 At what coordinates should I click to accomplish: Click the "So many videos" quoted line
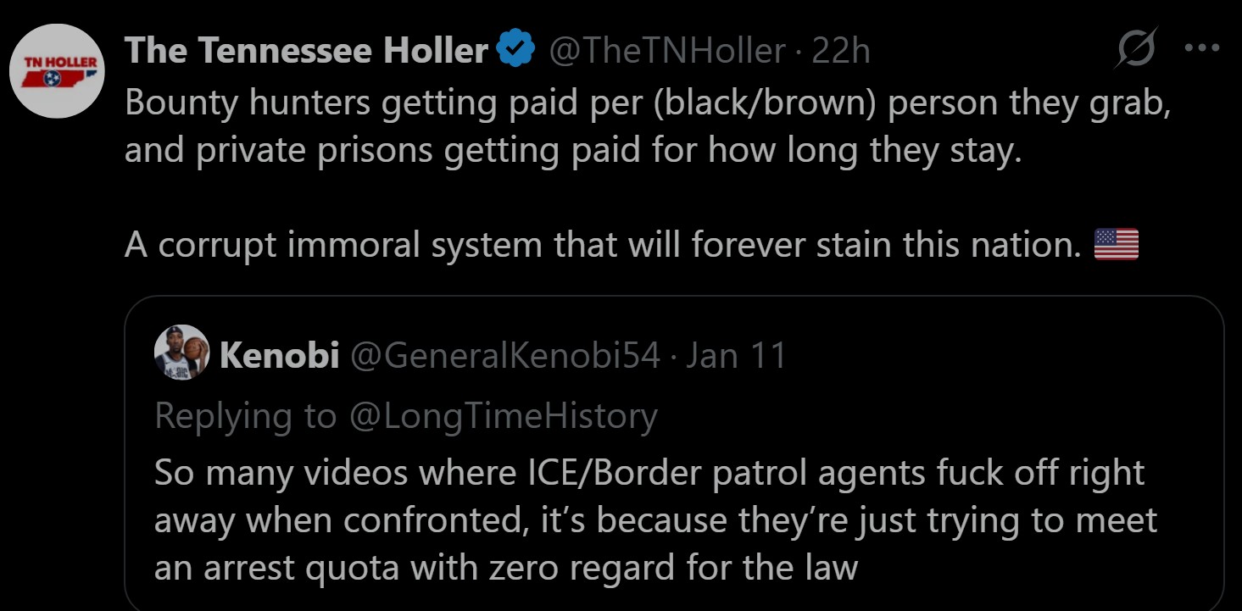coord(649,472)
